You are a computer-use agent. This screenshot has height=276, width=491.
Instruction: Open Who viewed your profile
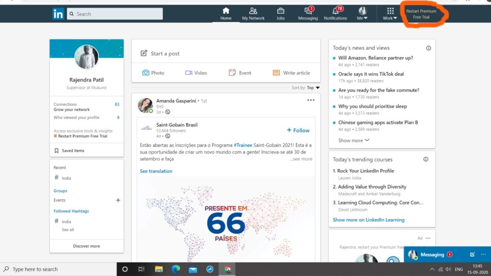tap(86, 117)
